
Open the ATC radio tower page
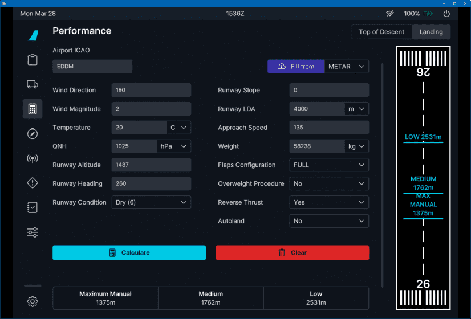pos(33,158)
